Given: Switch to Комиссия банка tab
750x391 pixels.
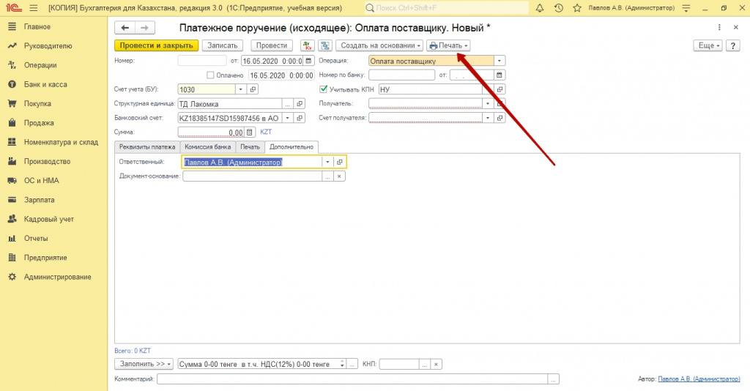Looking at the screenshot, I should [x=207, y=147].
